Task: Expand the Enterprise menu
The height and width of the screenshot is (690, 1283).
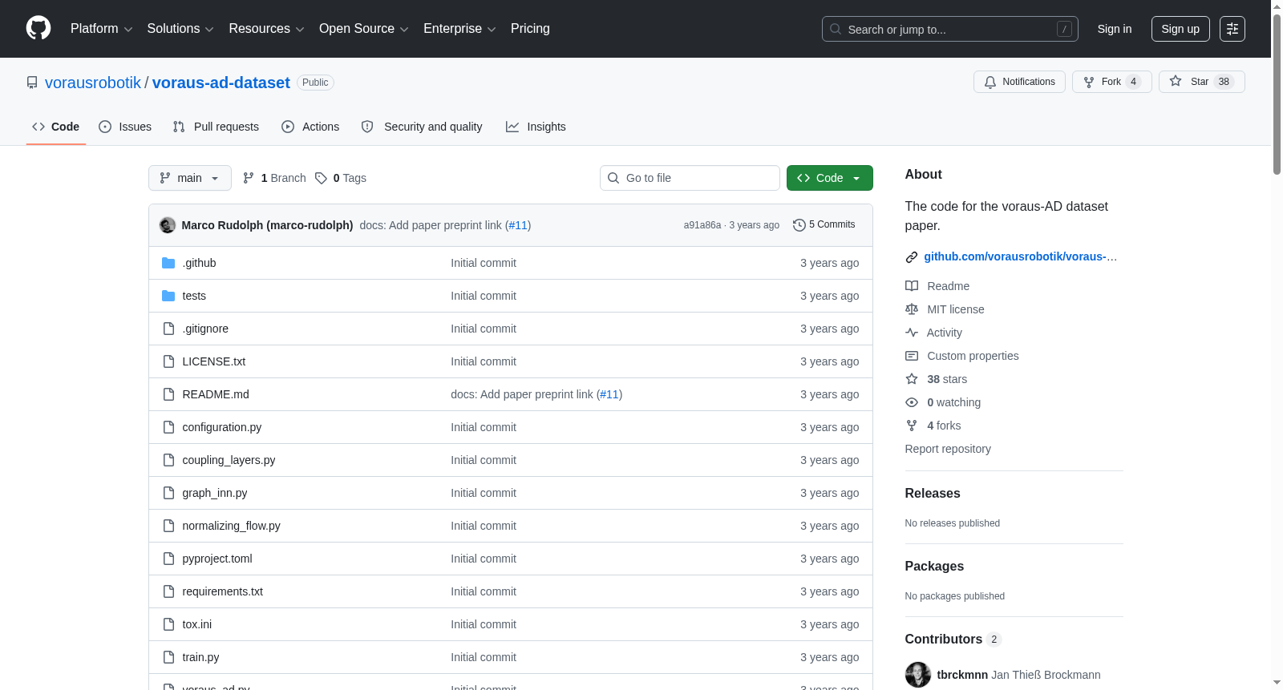Action: coord(459,29)
